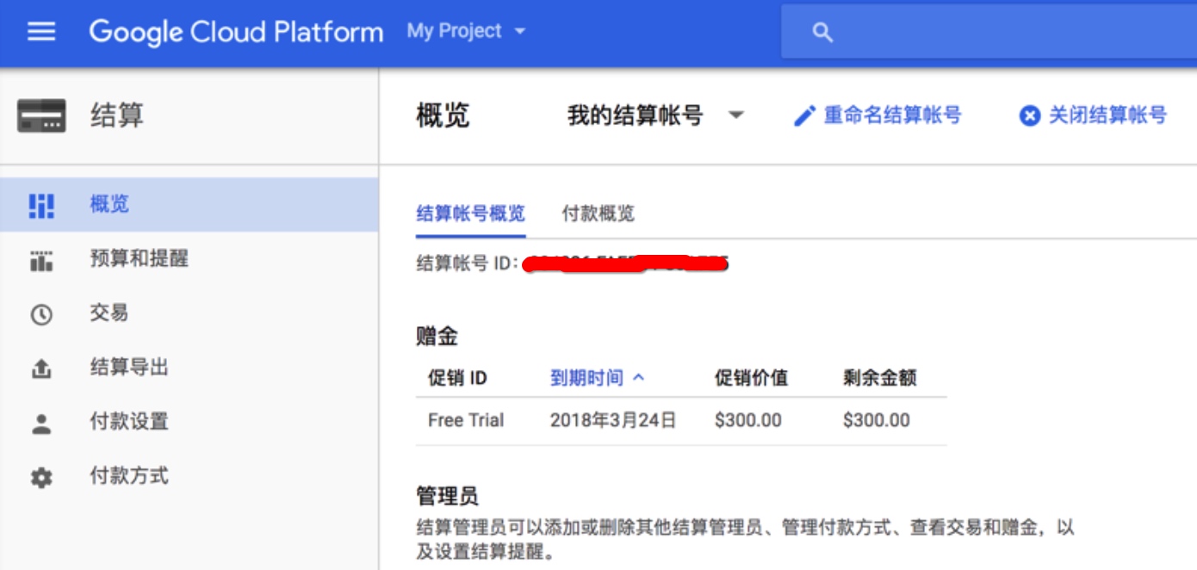Click the 交易 clock icon

(x=41, y=314)
